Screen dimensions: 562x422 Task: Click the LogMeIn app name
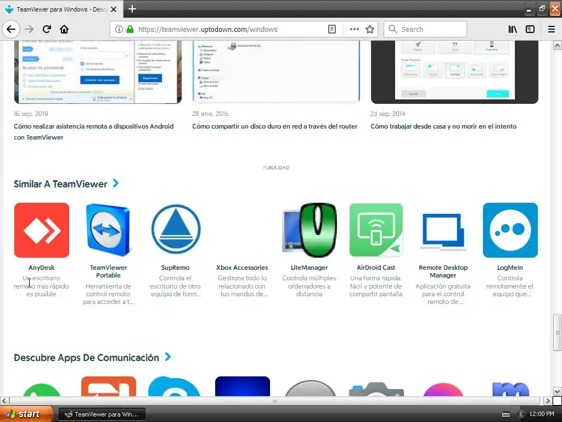point(510,268)
